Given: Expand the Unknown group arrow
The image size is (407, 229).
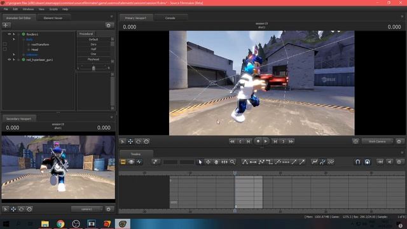Looking at the screenshot, I should click(x=14, y=55).
